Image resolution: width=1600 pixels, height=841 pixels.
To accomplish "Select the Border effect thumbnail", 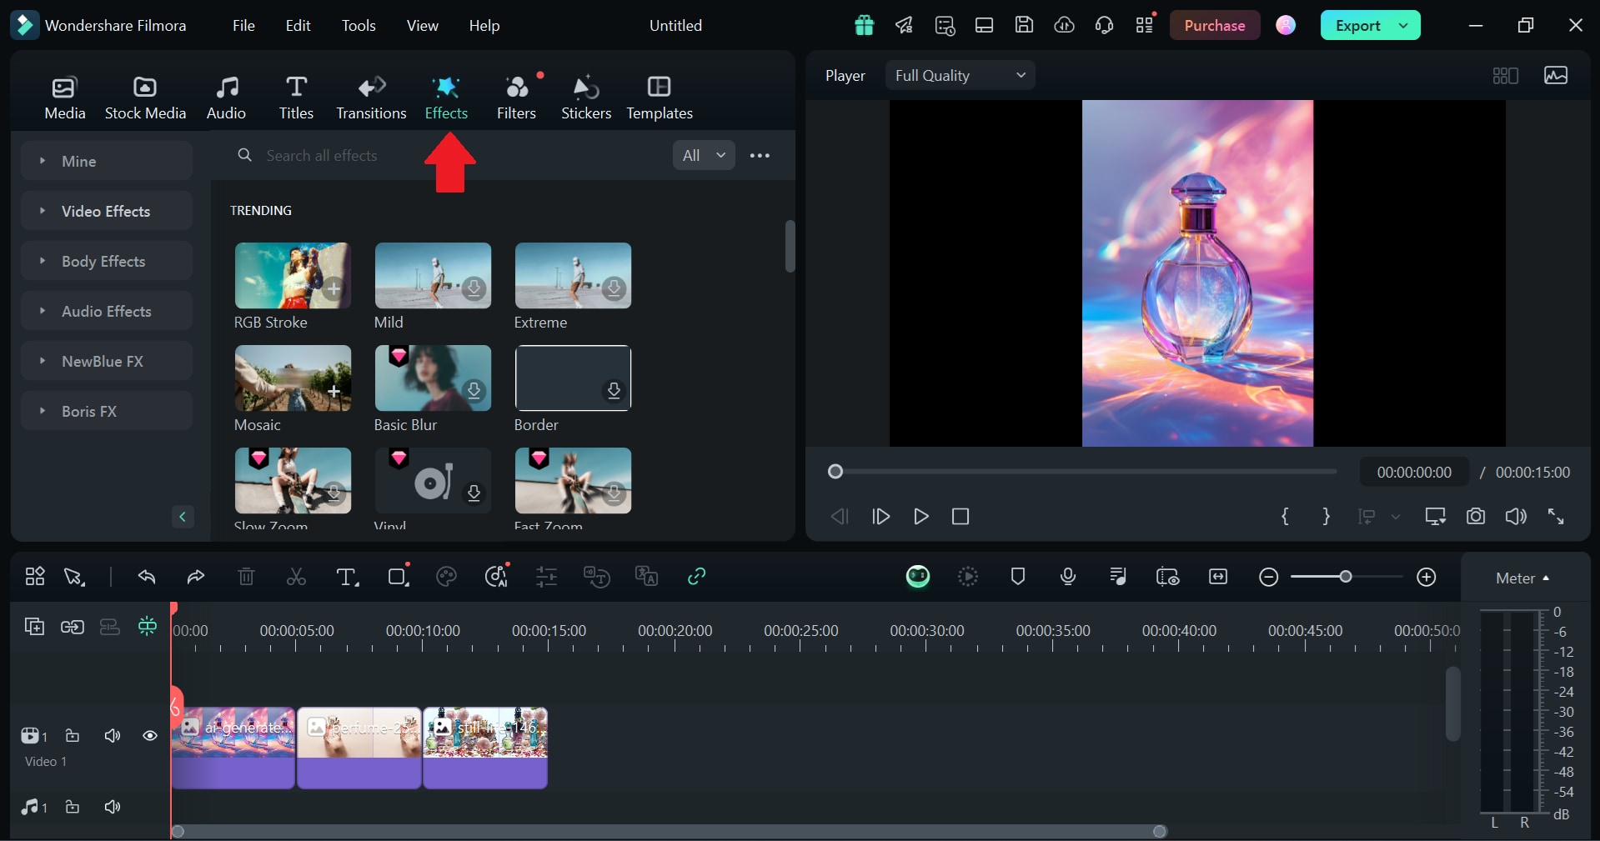I will coord(573,378).
